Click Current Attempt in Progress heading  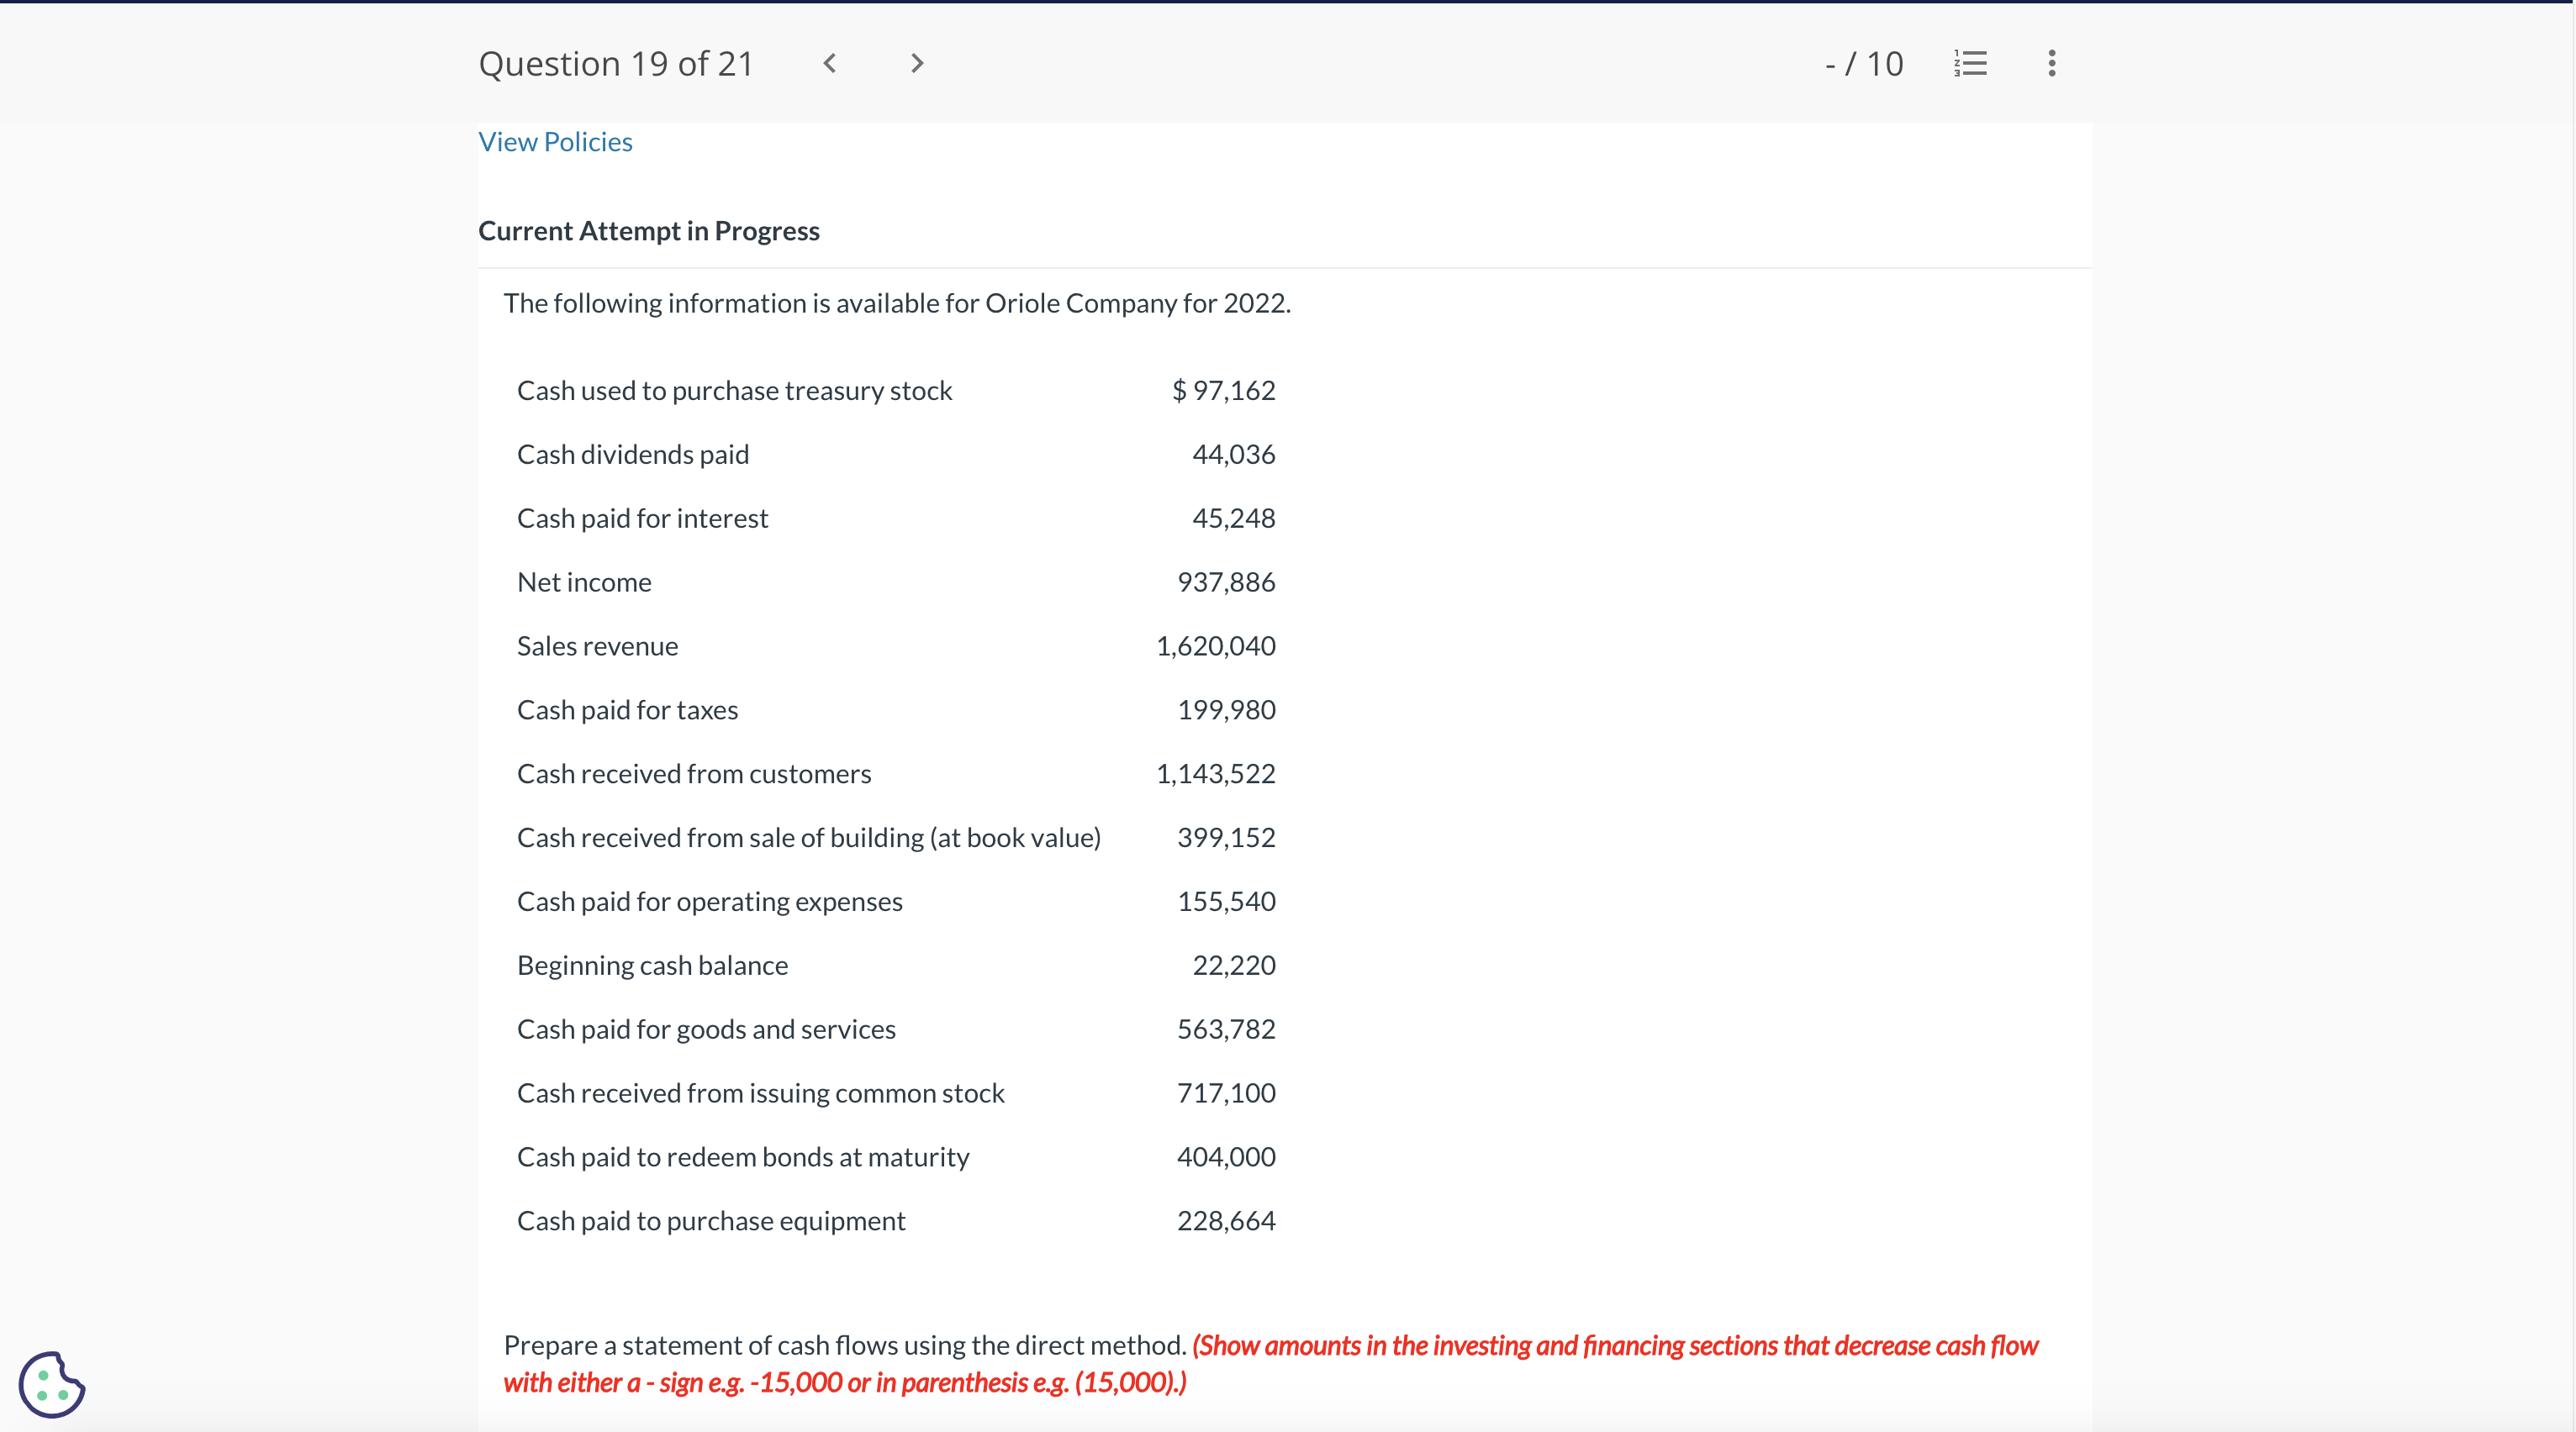(648, 231)
